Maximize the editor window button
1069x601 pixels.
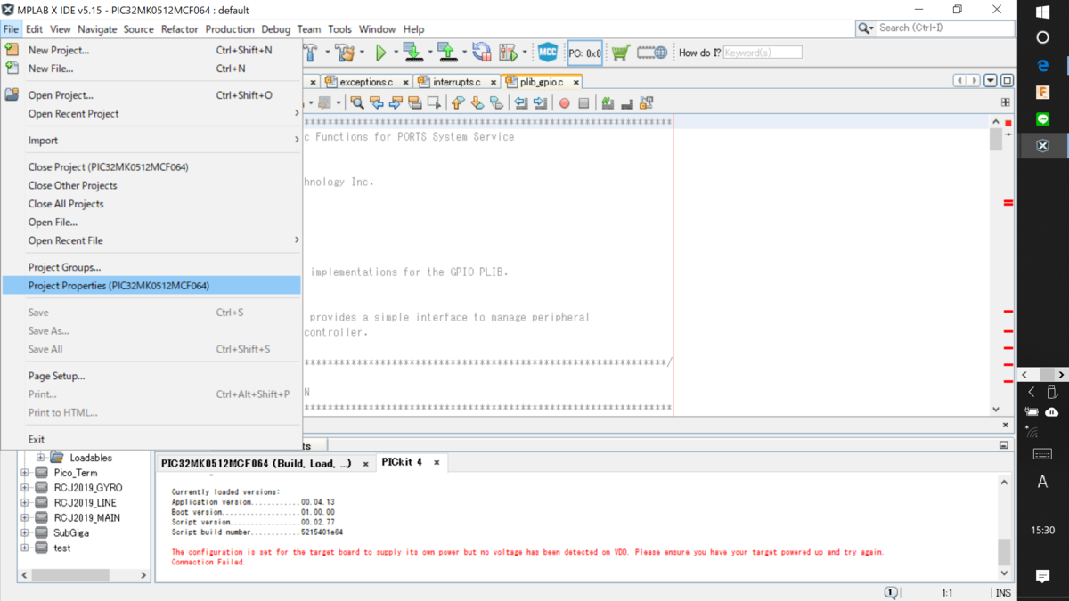(1008, 81)
